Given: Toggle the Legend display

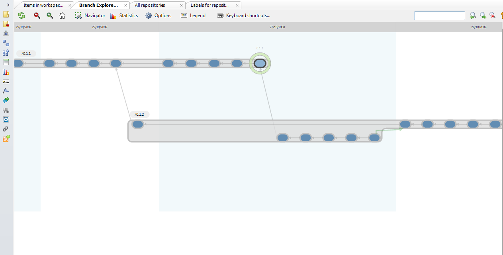Looking at the screenshot, I should point(193,16).
